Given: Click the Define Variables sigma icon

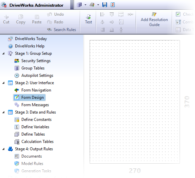Looking at the screenshot, I should point(17,127).
